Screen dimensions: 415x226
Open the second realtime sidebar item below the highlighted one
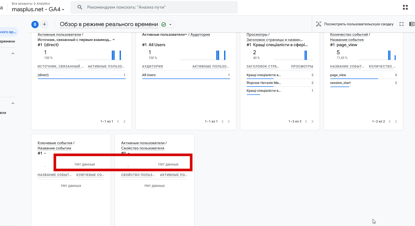8,41
